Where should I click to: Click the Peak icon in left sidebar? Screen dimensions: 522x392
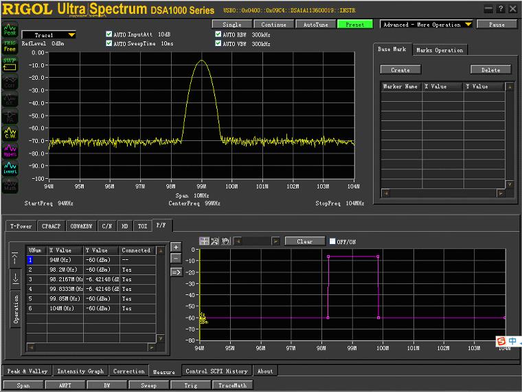(x=10, y=30)
